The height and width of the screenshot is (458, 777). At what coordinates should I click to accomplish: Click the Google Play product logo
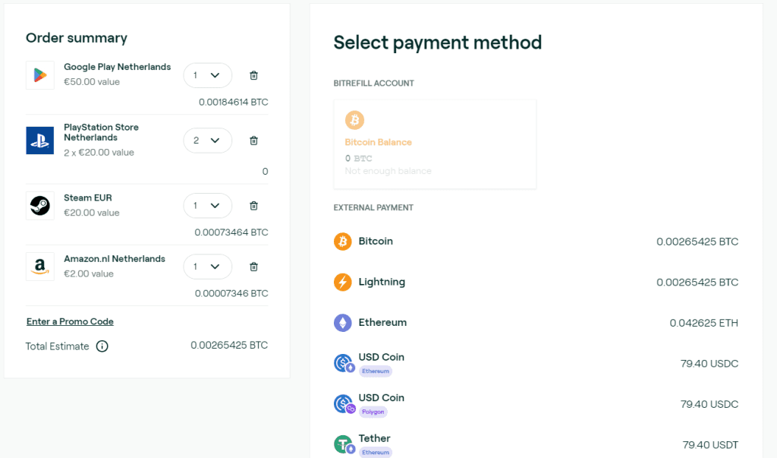[40, 75]
